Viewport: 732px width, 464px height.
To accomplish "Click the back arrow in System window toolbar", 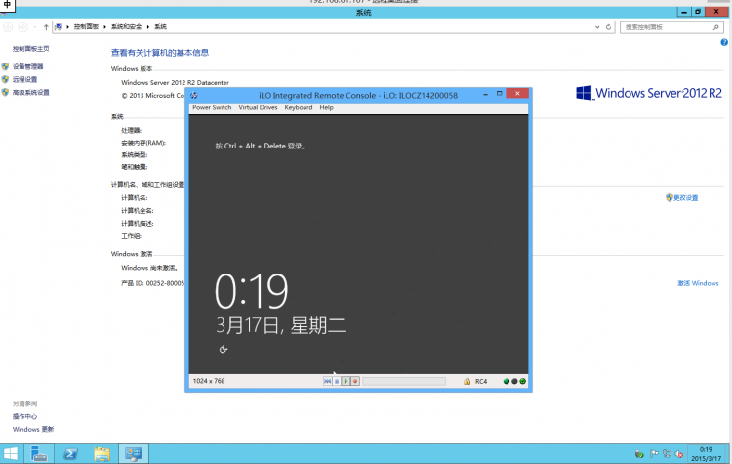I will point(8,27).
